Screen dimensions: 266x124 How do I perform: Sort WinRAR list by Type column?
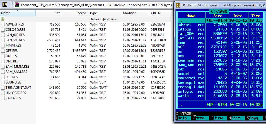click(x=104, y=13)
